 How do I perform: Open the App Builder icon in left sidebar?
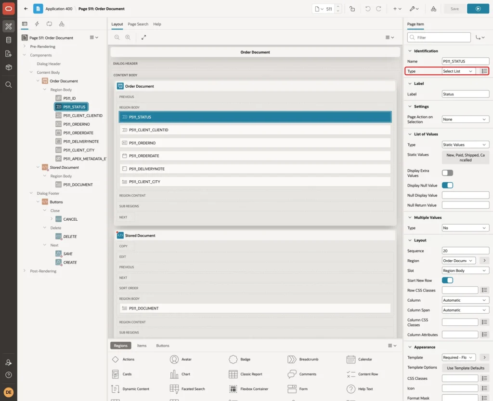point(9,27)
